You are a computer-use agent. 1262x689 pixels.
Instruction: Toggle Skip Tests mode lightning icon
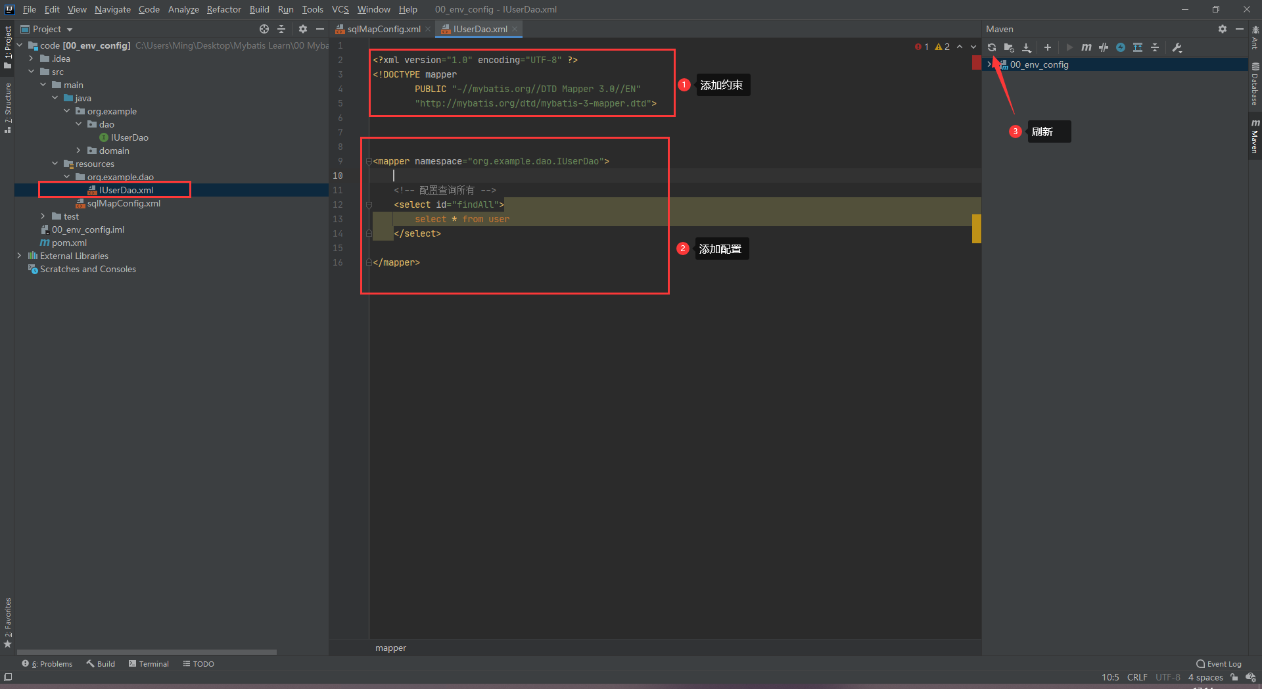point(1121,47)
